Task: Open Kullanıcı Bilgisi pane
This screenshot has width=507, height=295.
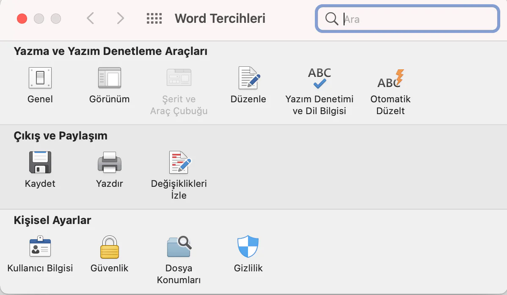Action: click(40, 247)
